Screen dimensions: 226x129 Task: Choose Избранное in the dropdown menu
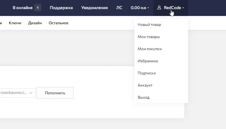pos(148,61)
